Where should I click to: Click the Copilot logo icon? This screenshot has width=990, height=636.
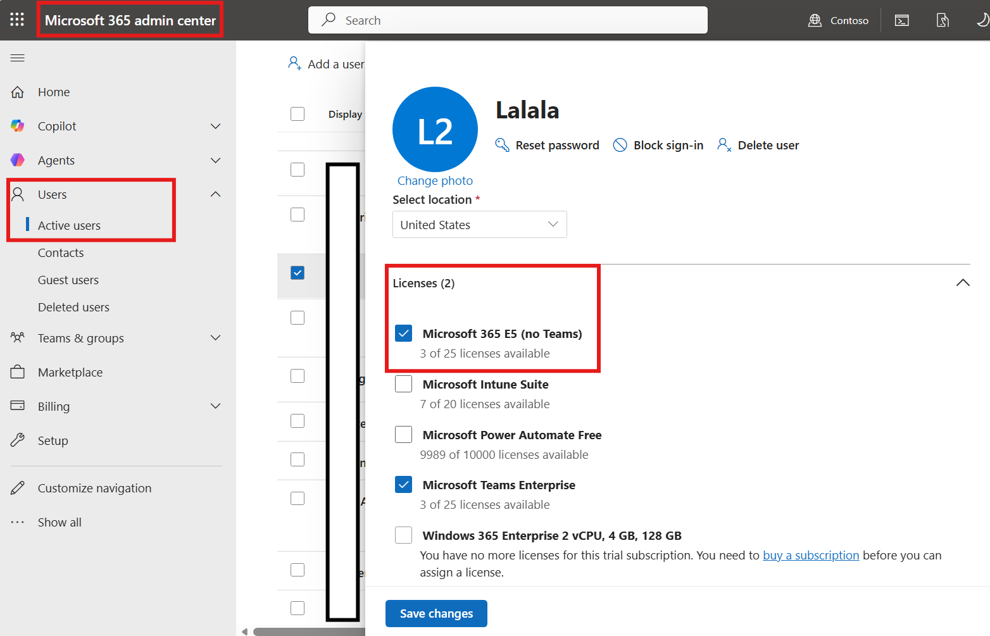pyautogui.click(x=18, y=126)
